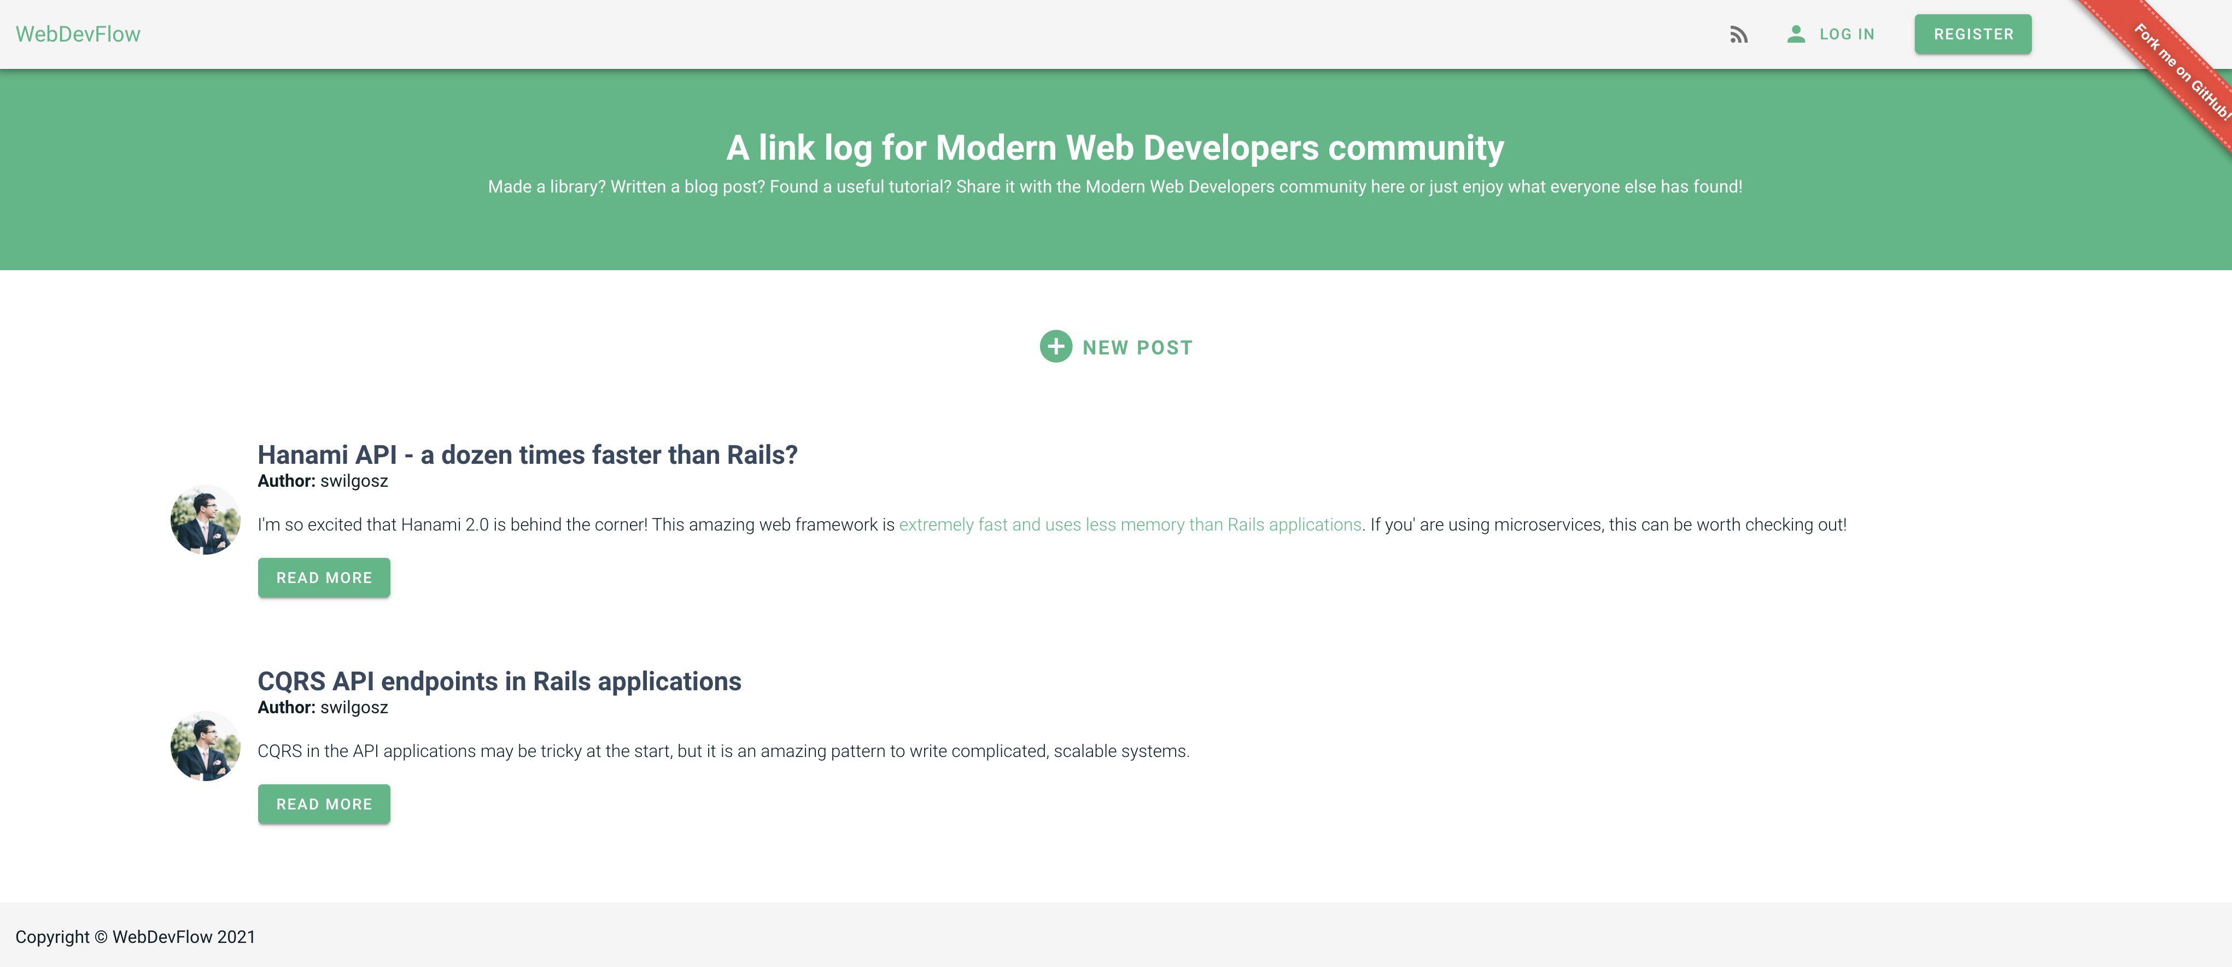Click the REGISTER button

(1973, 34)
